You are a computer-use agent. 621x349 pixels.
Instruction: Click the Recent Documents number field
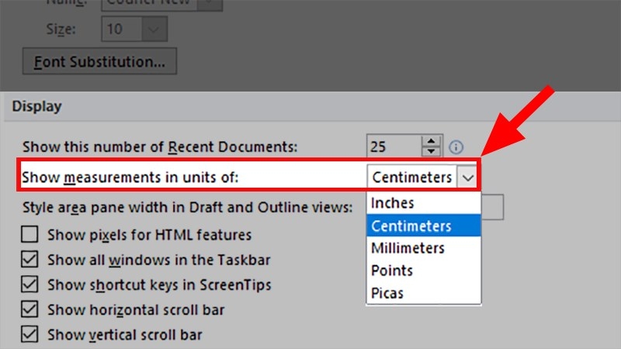coord(394,146)
